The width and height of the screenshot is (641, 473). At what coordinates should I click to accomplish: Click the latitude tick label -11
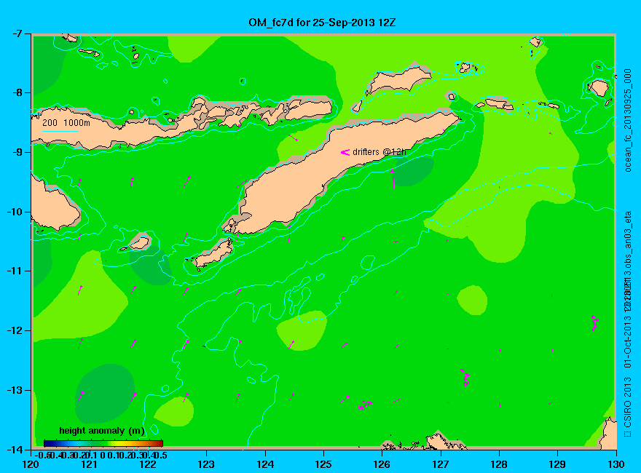pos(14,271)
